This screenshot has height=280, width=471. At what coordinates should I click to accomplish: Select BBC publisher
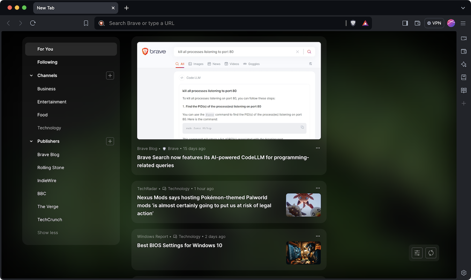point(42,194)
